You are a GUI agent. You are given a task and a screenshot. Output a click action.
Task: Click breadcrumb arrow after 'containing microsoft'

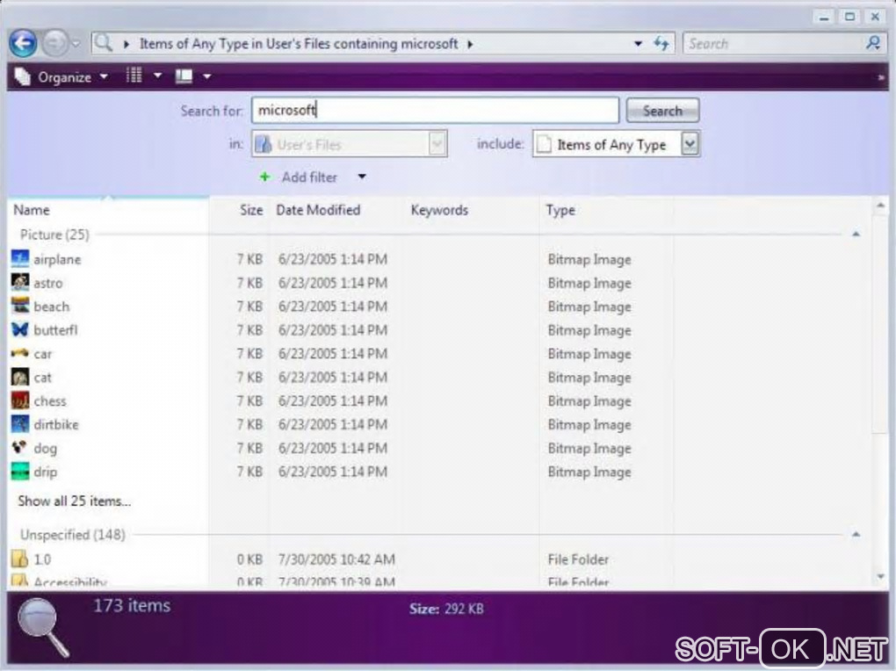tap(470, 44)
